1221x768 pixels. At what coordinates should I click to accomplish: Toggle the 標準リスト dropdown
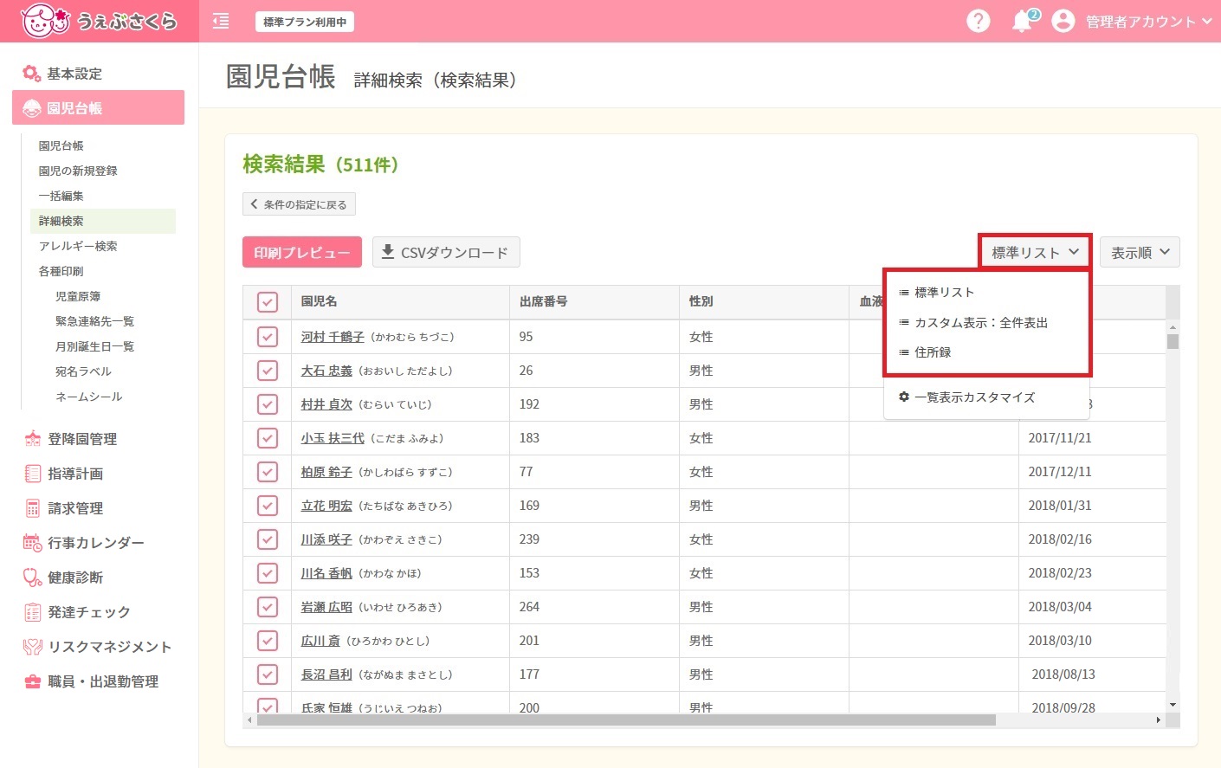[1035, 252]
